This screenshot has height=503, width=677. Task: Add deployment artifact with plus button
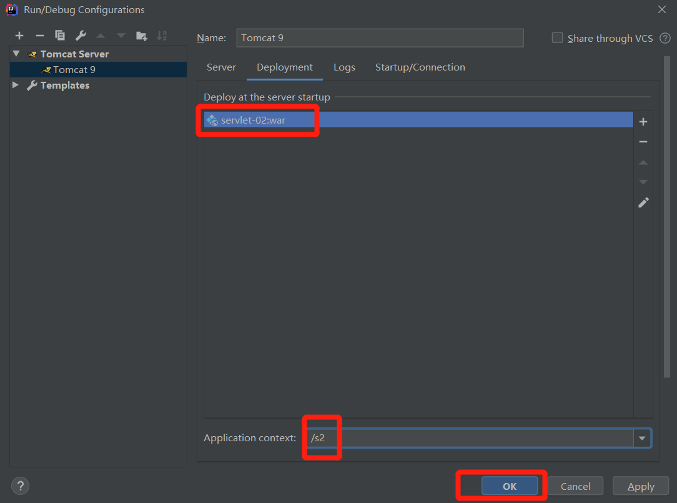643,122
